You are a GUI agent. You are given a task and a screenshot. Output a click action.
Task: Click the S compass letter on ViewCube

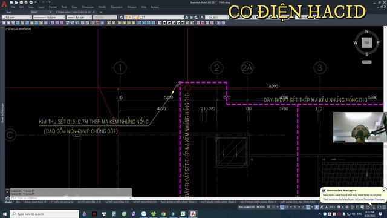pos(367,54)
